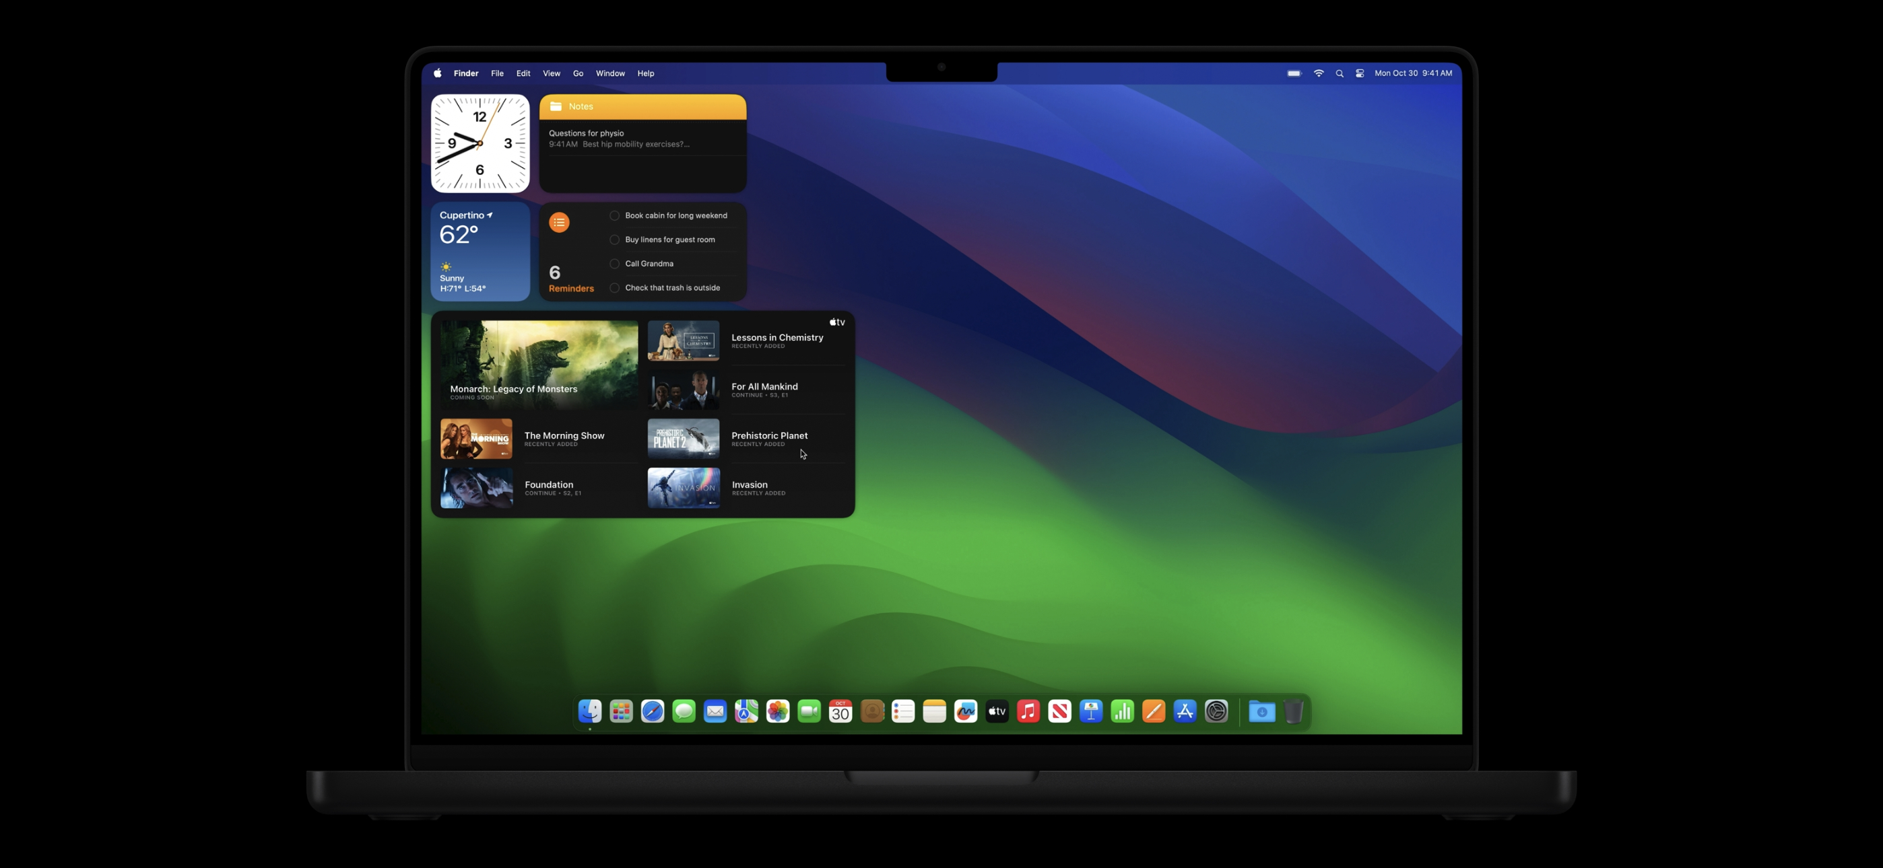Open the View menu
The height and width of the screenshot is (868, 1883).
point(551,73)
